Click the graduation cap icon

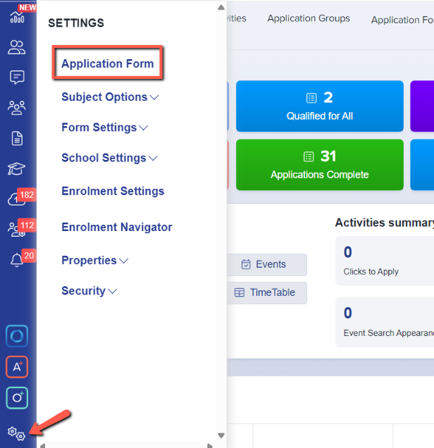point(17,169)
